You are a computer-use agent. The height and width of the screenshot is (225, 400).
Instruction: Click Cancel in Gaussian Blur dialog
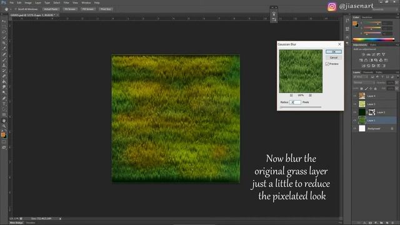coord(334,57)
